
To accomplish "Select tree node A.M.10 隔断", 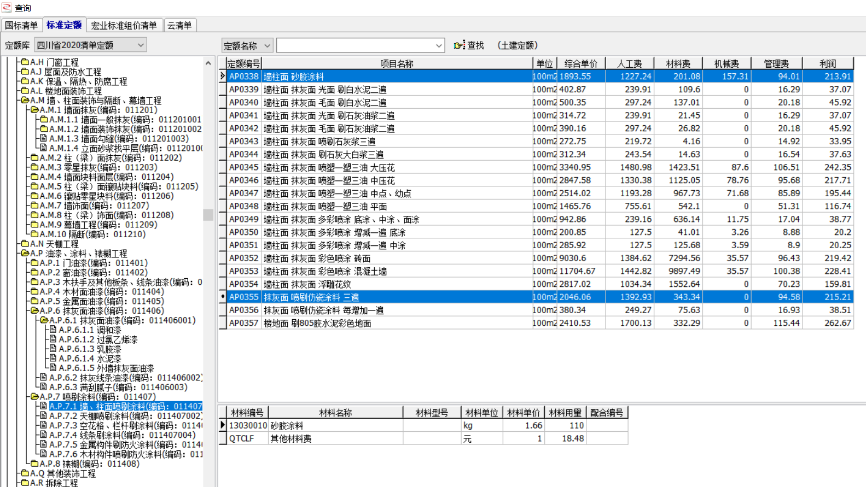I will click(x=92, y=234).
